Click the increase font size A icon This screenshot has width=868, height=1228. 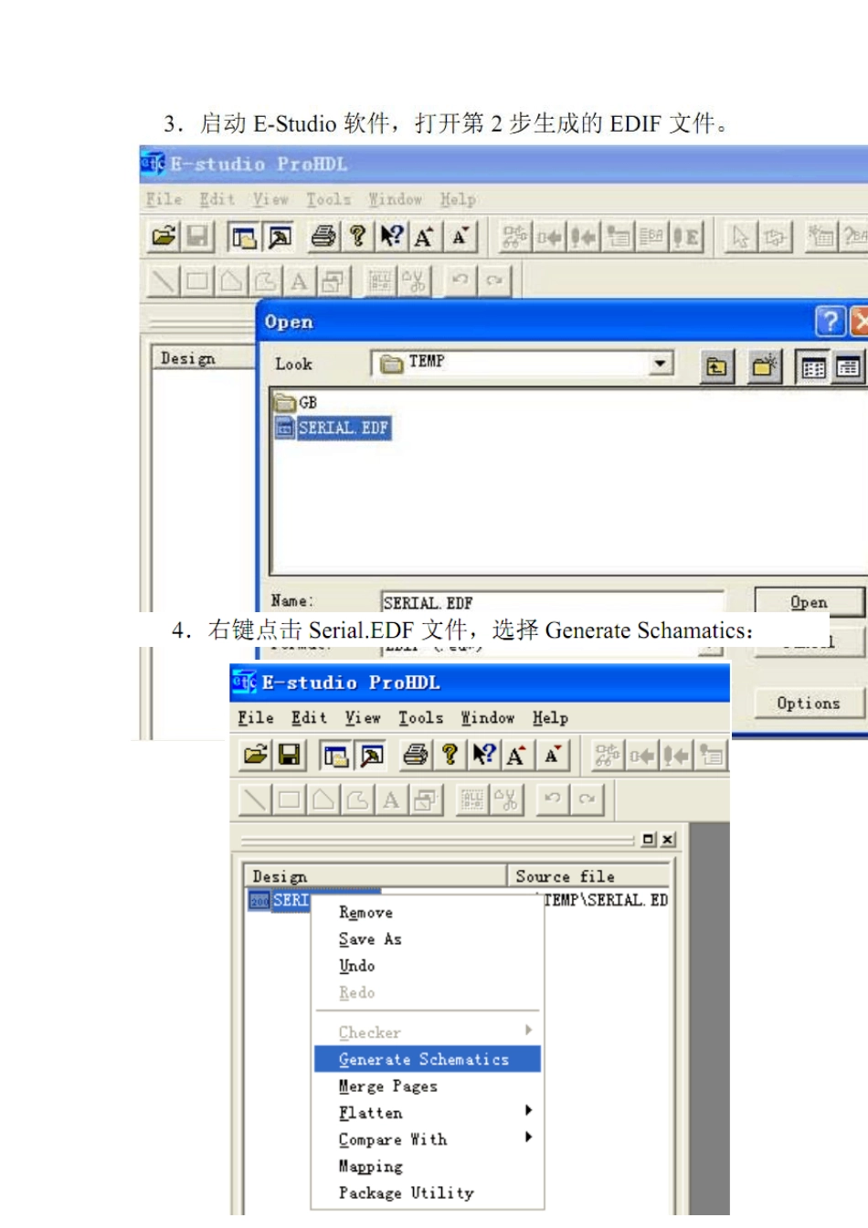[517, 755]
